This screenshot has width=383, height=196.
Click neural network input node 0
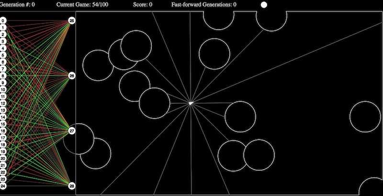tap(3, 21)
